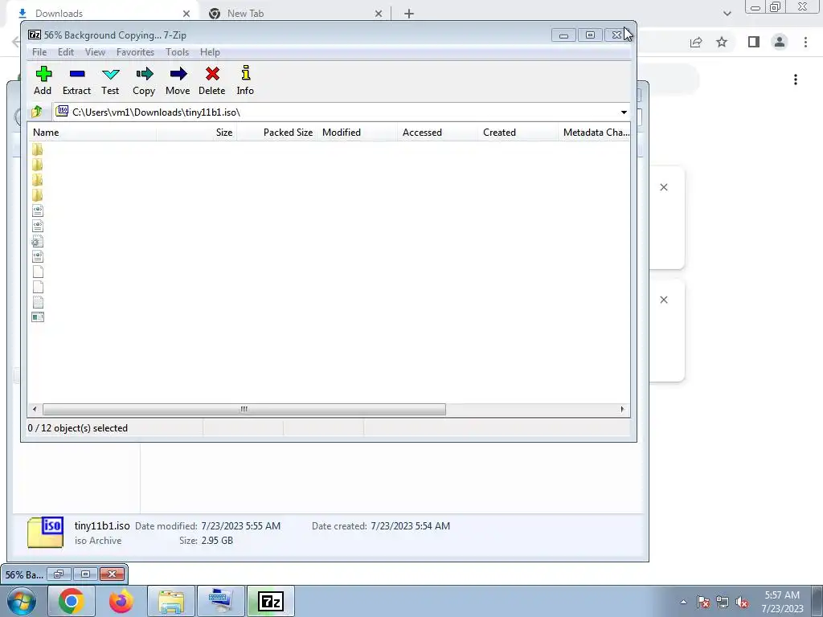Click the Info toolbar icon
The height and width of the screenshot is (617, 823).
245,81
